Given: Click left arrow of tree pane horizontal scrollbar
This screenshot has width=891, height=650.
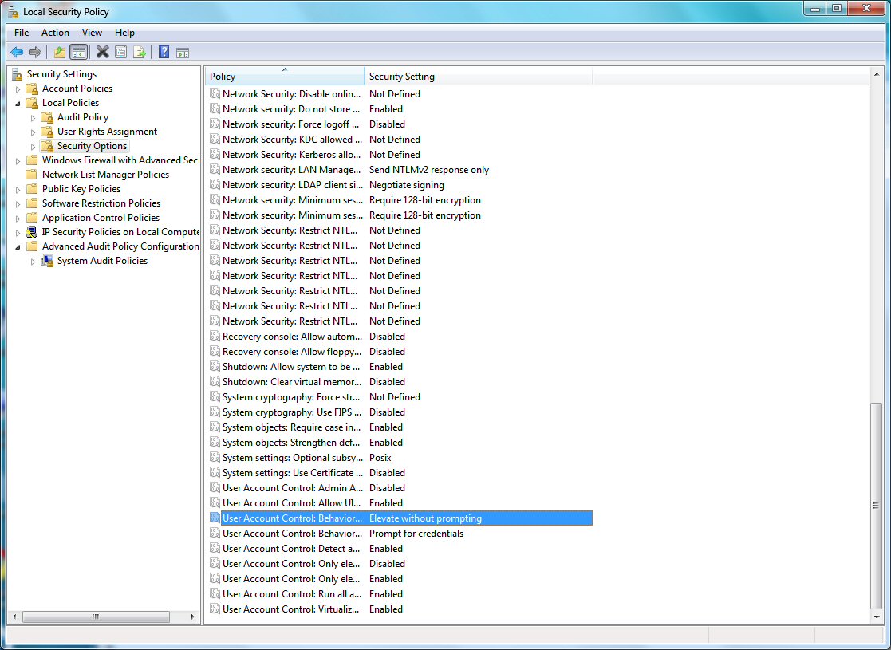Looking at the screenshot, I should [x=14, y=617].
